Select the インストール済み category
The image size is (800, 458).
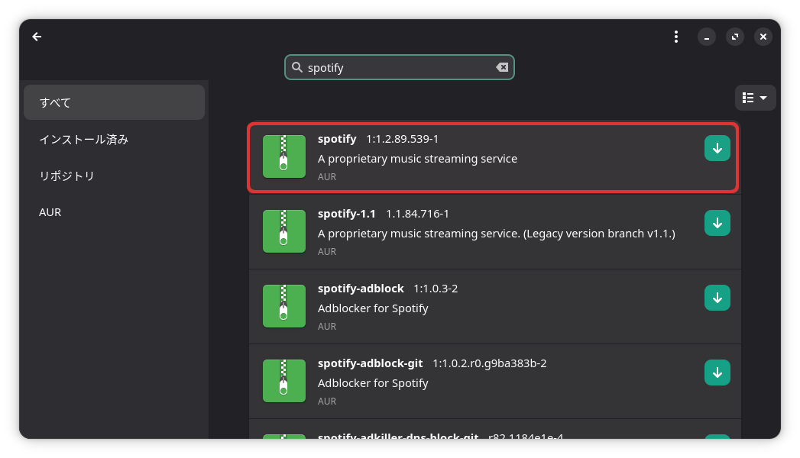115,139
